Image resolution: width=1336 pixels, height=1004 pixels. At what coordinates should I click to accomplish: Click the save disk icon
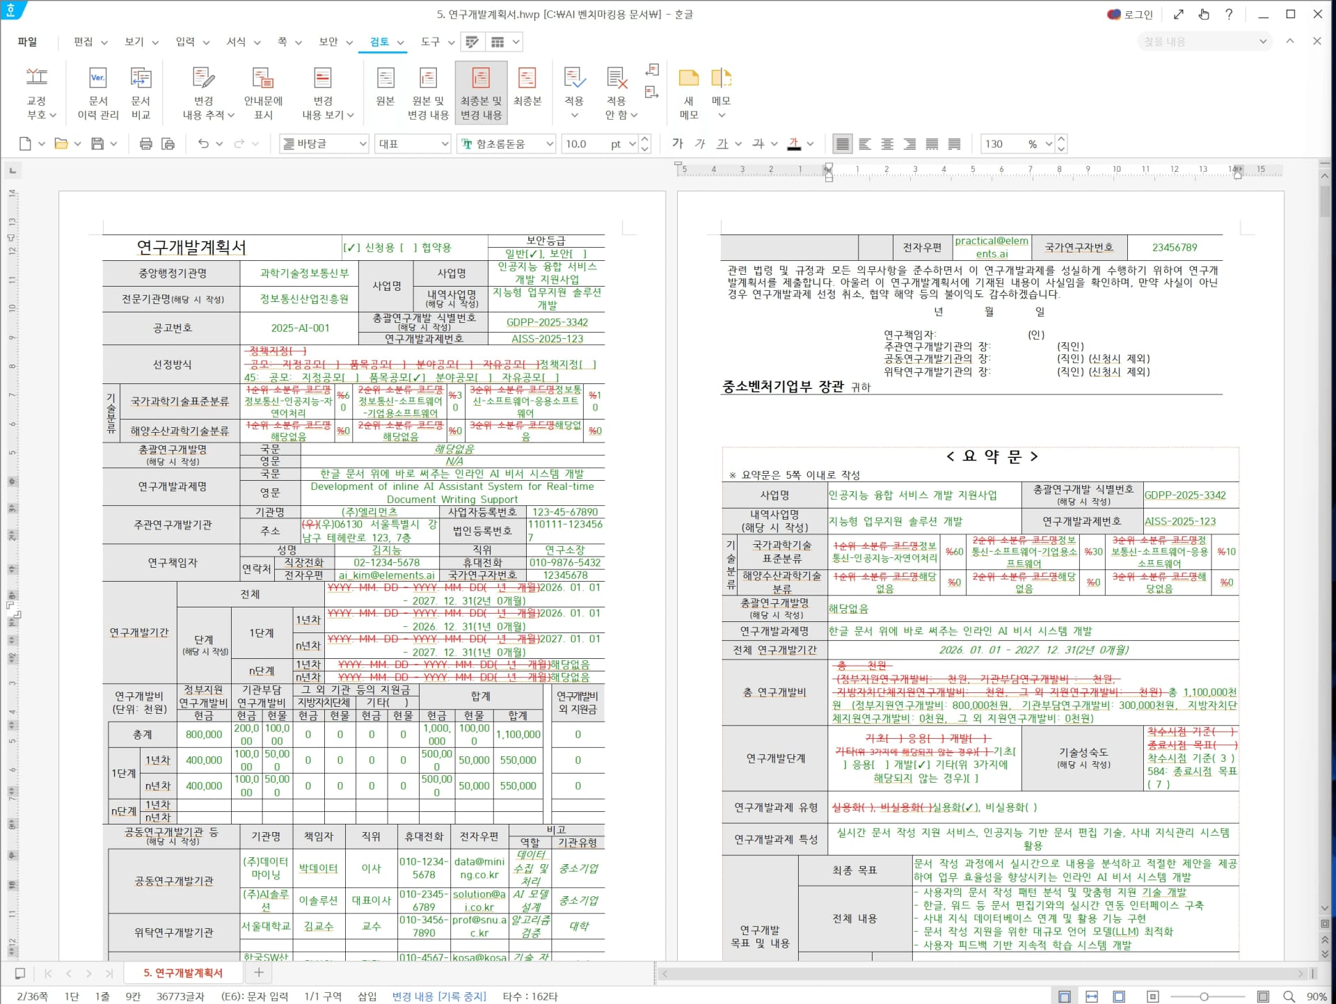(x=97, y=144)
